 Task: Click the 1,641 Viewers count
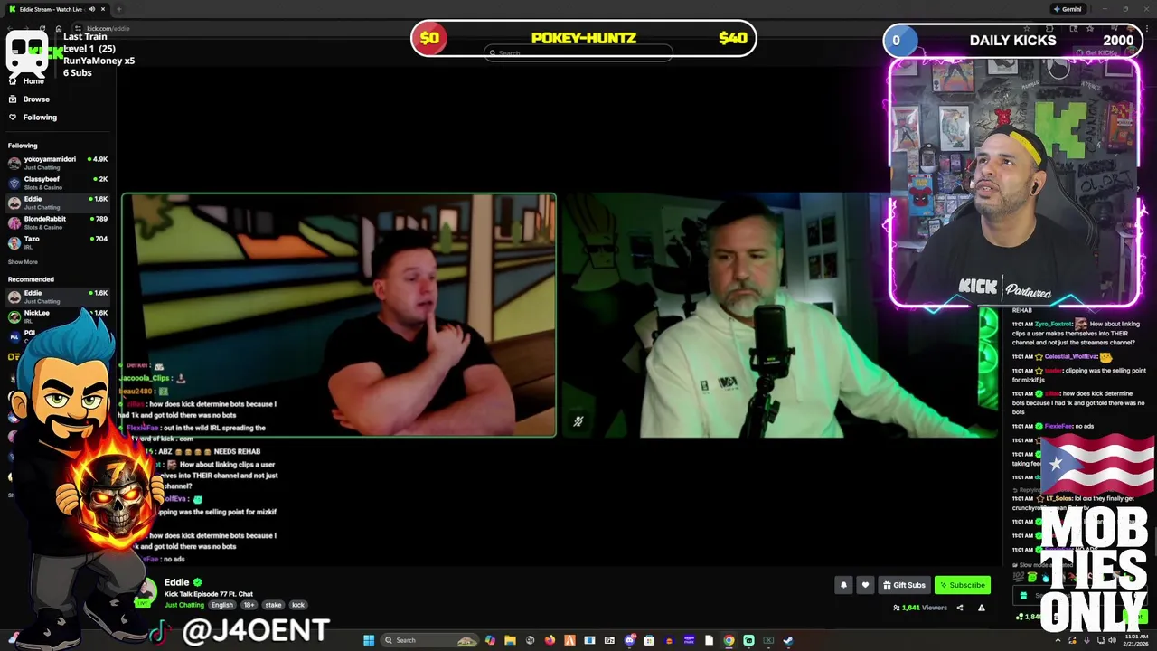[x=920, y=608]
